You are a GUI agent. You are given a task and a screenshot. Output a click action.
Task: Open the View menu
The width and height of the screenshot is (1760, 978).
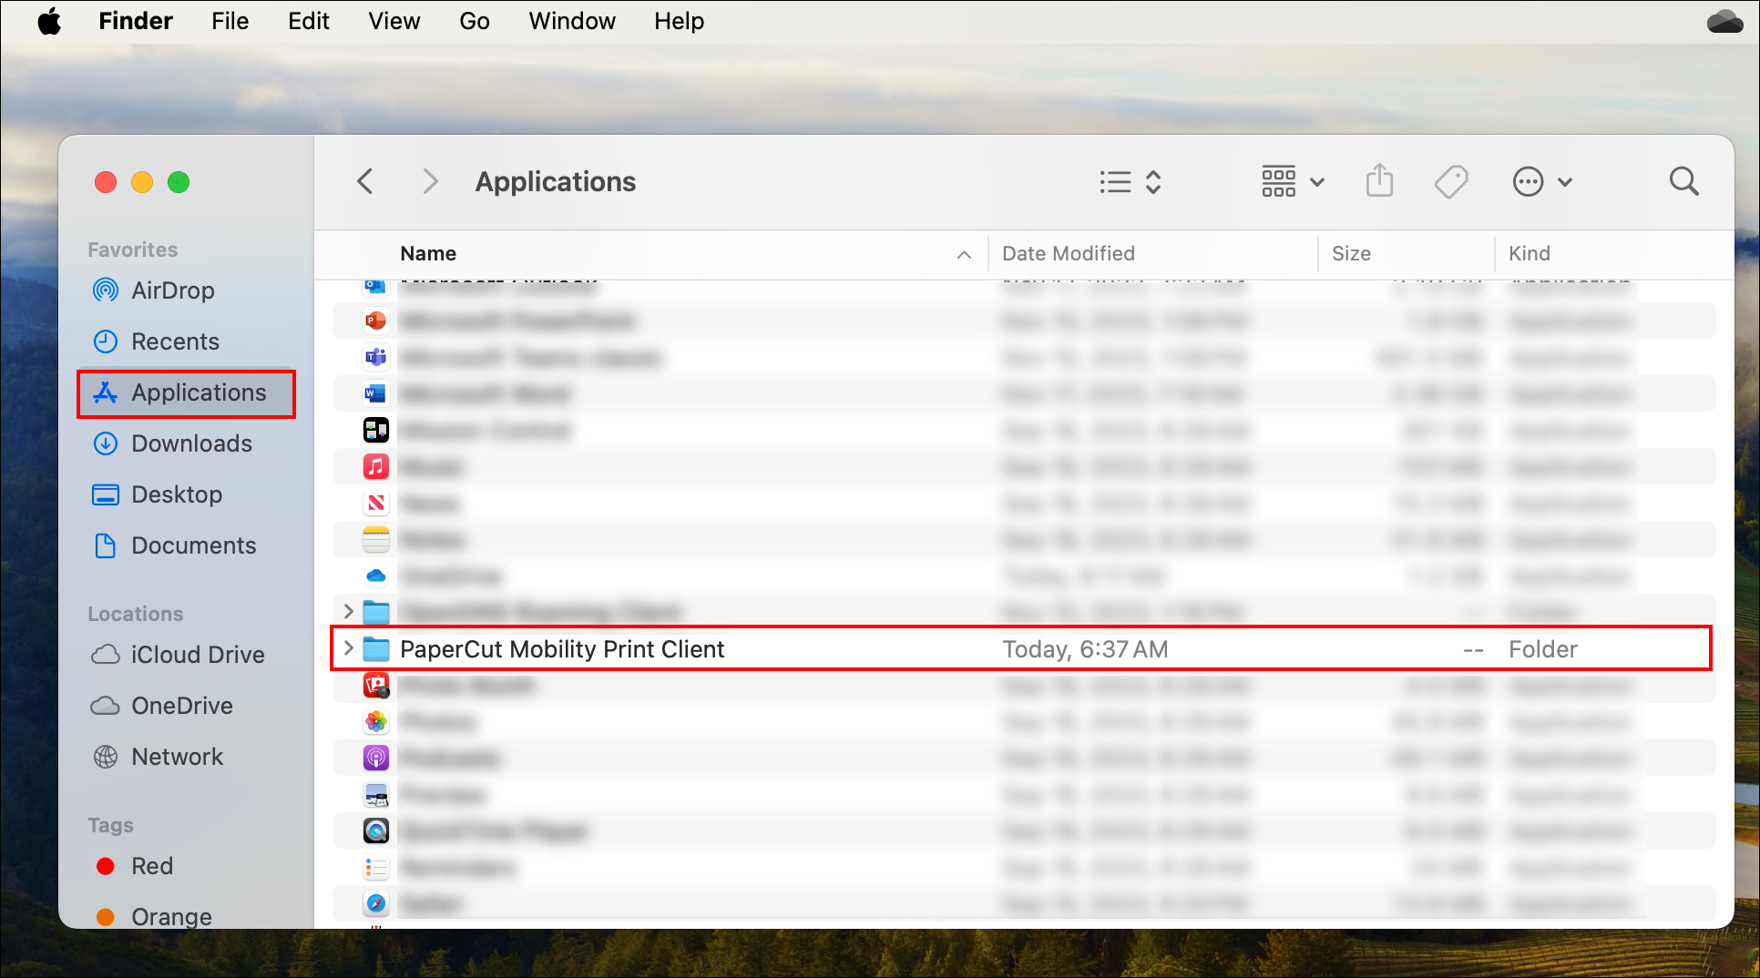(x=394, y=21)
